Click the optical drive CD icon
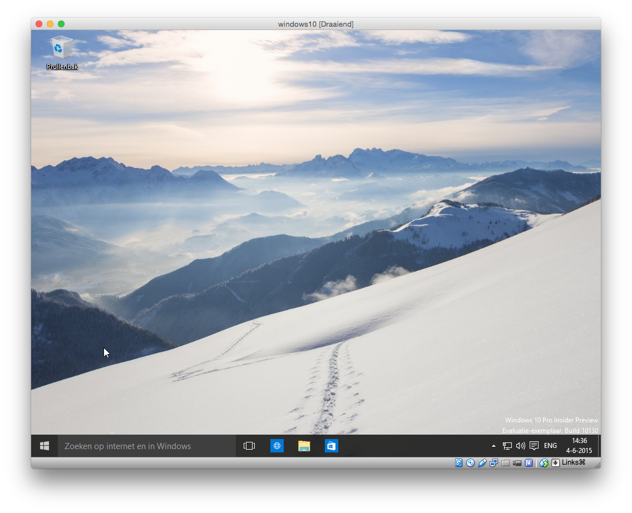 (x=471, y=463)
